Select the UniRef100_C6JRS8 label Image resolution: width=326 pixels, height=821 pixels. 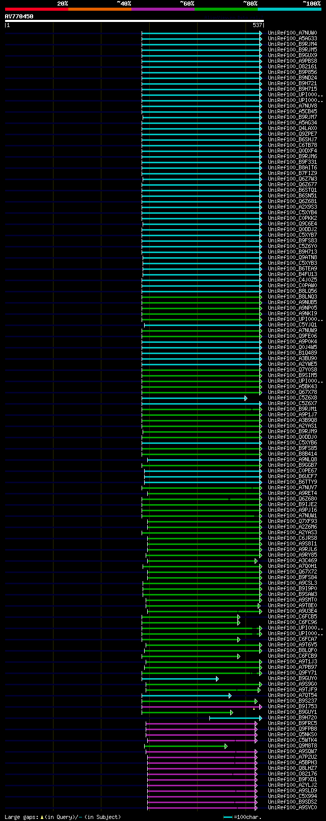point(292,538)
